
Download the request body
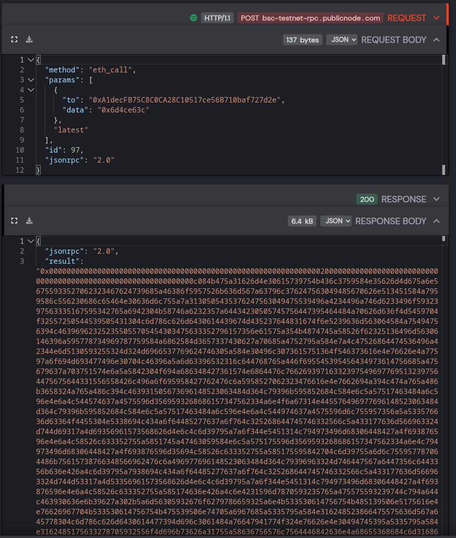[29, 40]
